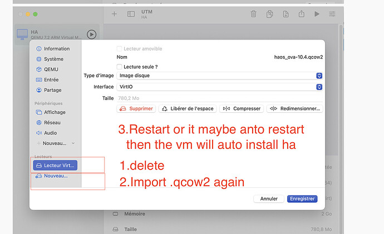
Task: Open the Audio device settings
Action: [x=47, y=133]
